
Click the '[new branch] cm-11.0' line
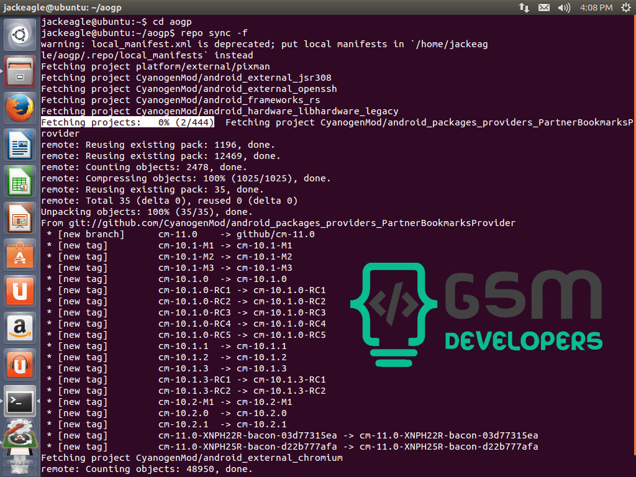(181, 234)
